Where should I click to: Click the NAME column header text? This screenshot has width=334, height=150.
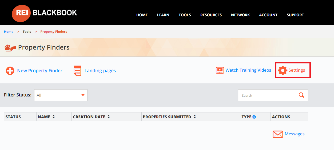[44, 117]
